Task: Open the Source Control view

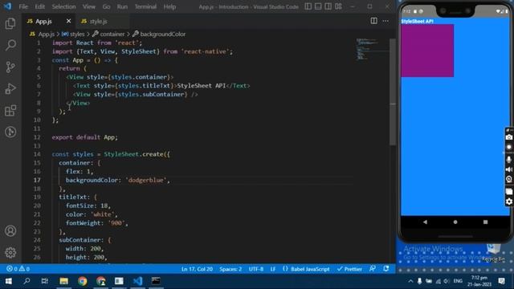Action: pyautogui.click(x=10, y=67)
